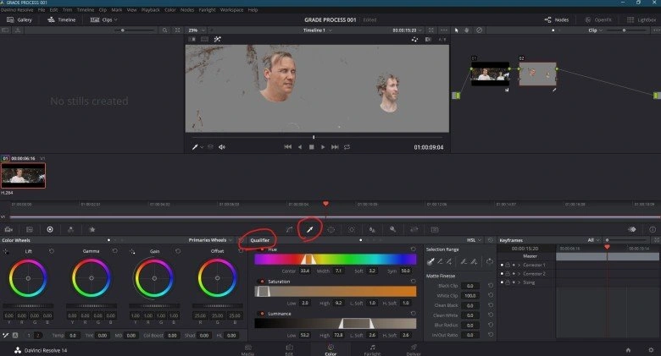The height and width of the screenshot is (356, 661).
Task: Open the Key palette icon
Action: (x=393, y=229)
